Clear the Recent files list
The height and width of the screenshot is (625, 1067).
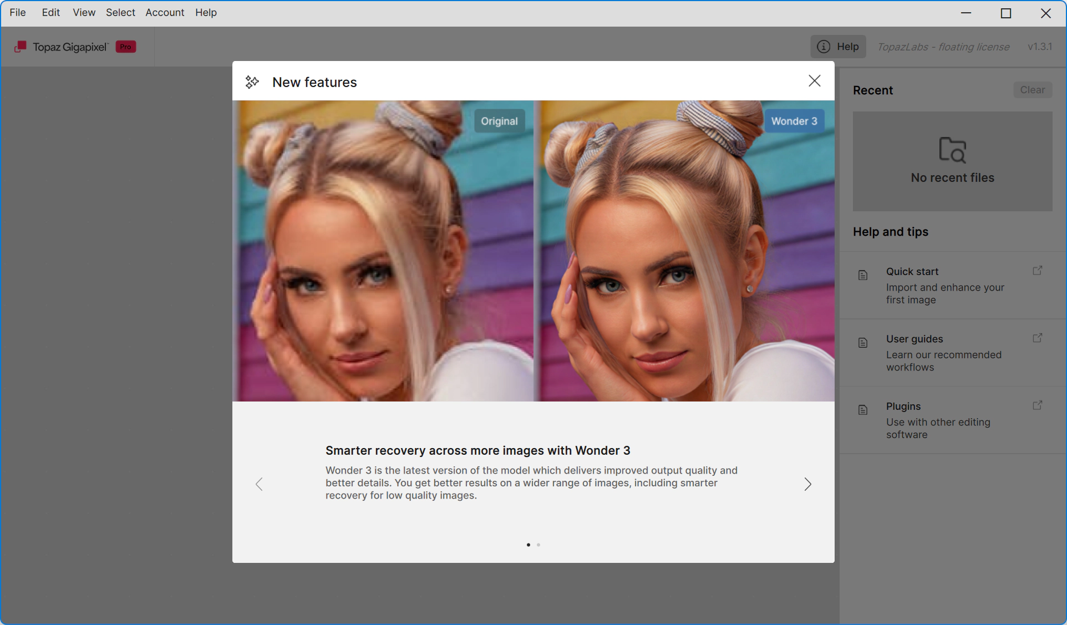click(x=1033, y=90)
